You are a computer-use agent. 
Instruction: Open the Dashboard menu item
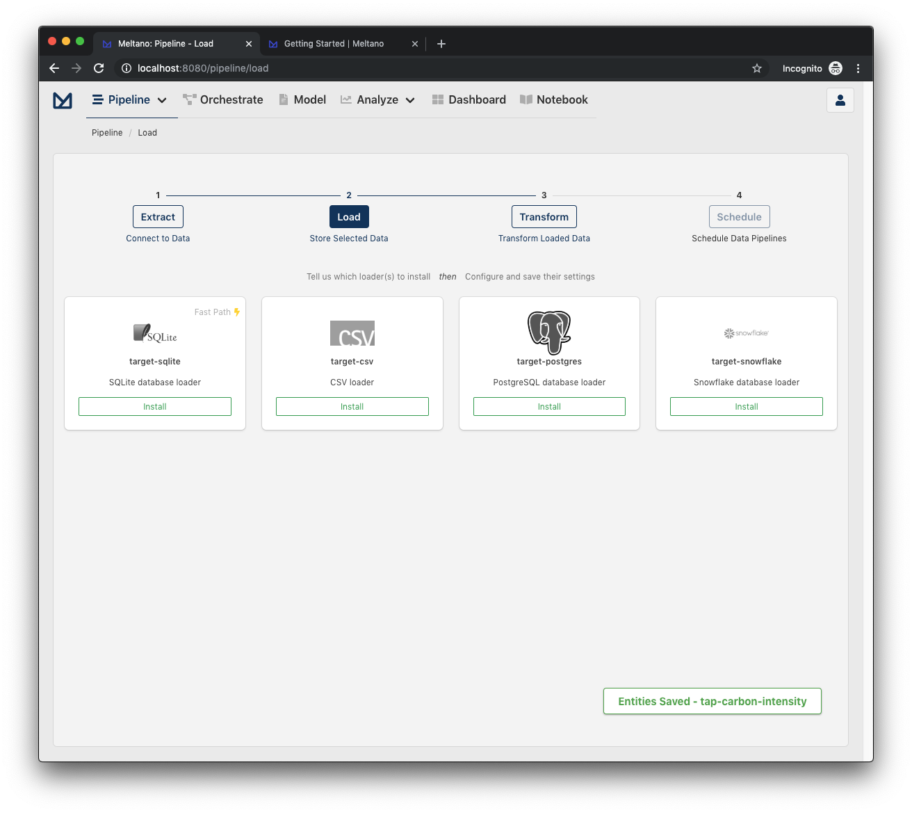[469, 100]
